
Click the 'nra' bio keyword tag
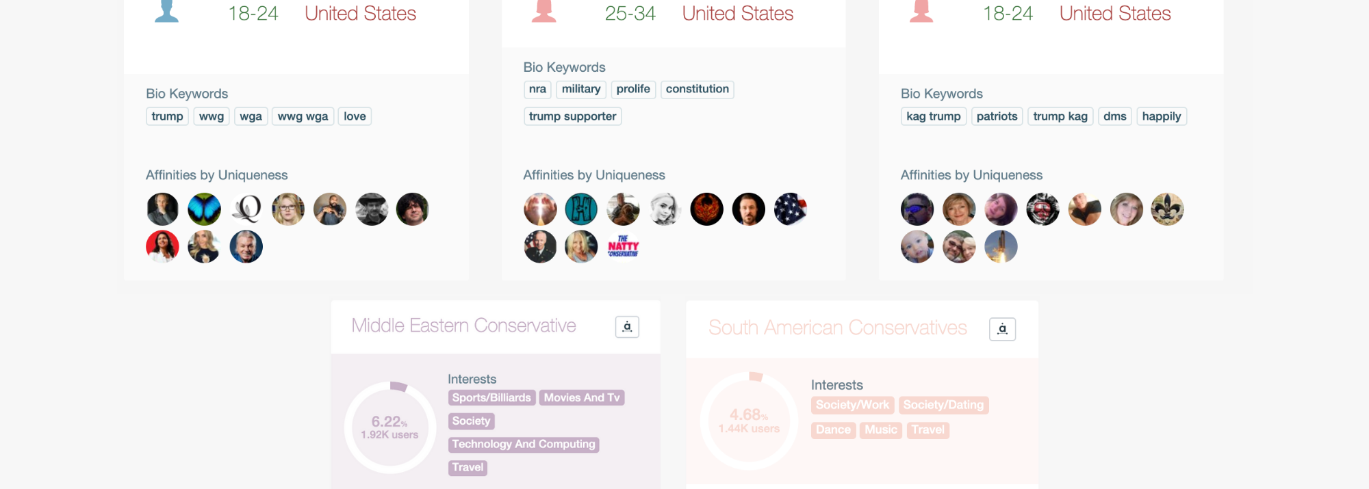tap(537, 89)
